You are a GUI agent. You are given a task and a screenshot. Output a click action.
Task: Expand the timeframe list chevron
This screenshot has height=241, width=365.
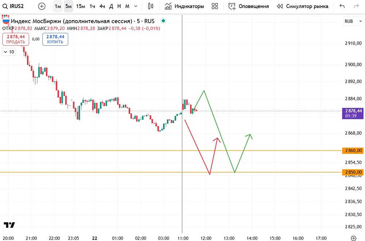pos(136,6)
